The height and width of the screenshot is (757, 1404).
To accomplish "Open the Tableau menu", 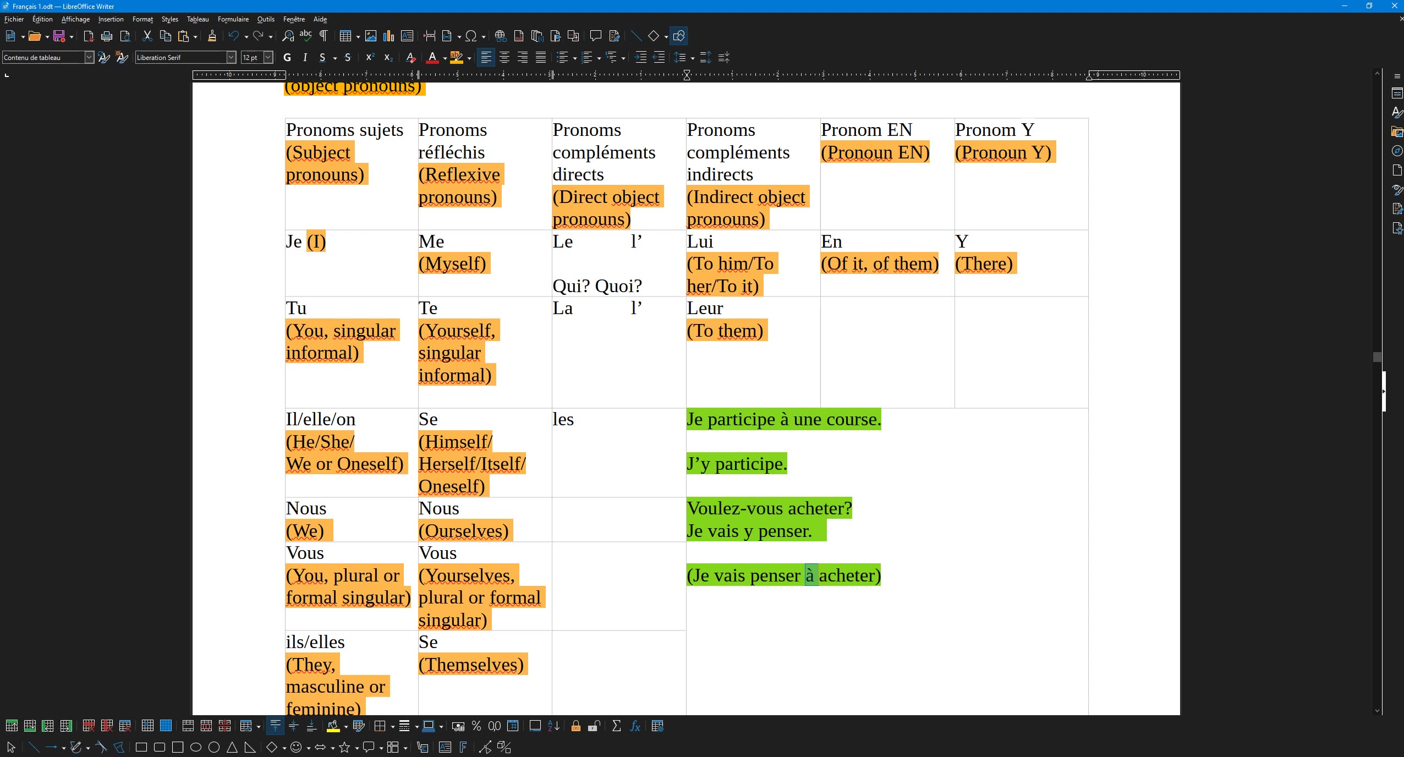I will pyautogui.click(x=198, y=19).
